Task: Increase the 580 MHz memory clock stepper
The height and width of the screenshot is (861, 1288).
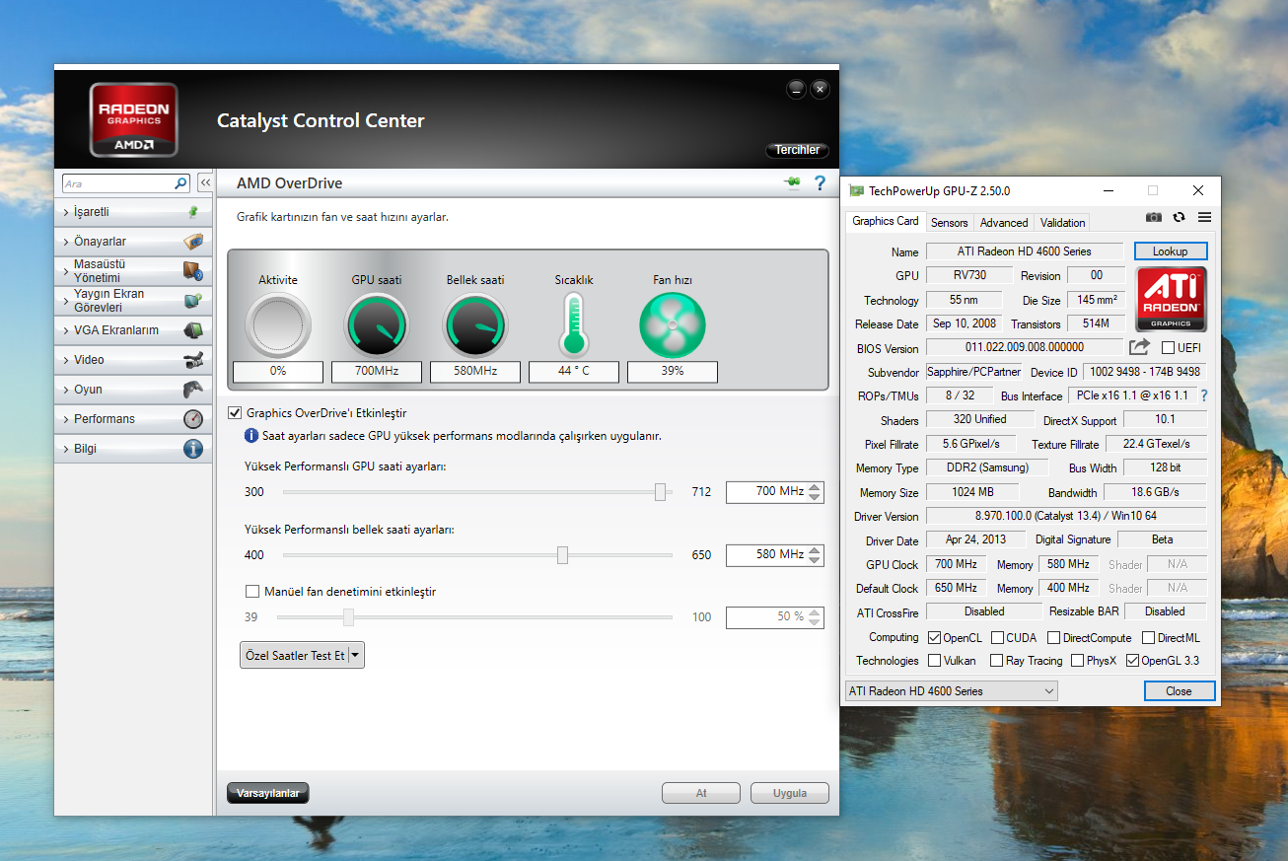Action: (x=814, y=550)
